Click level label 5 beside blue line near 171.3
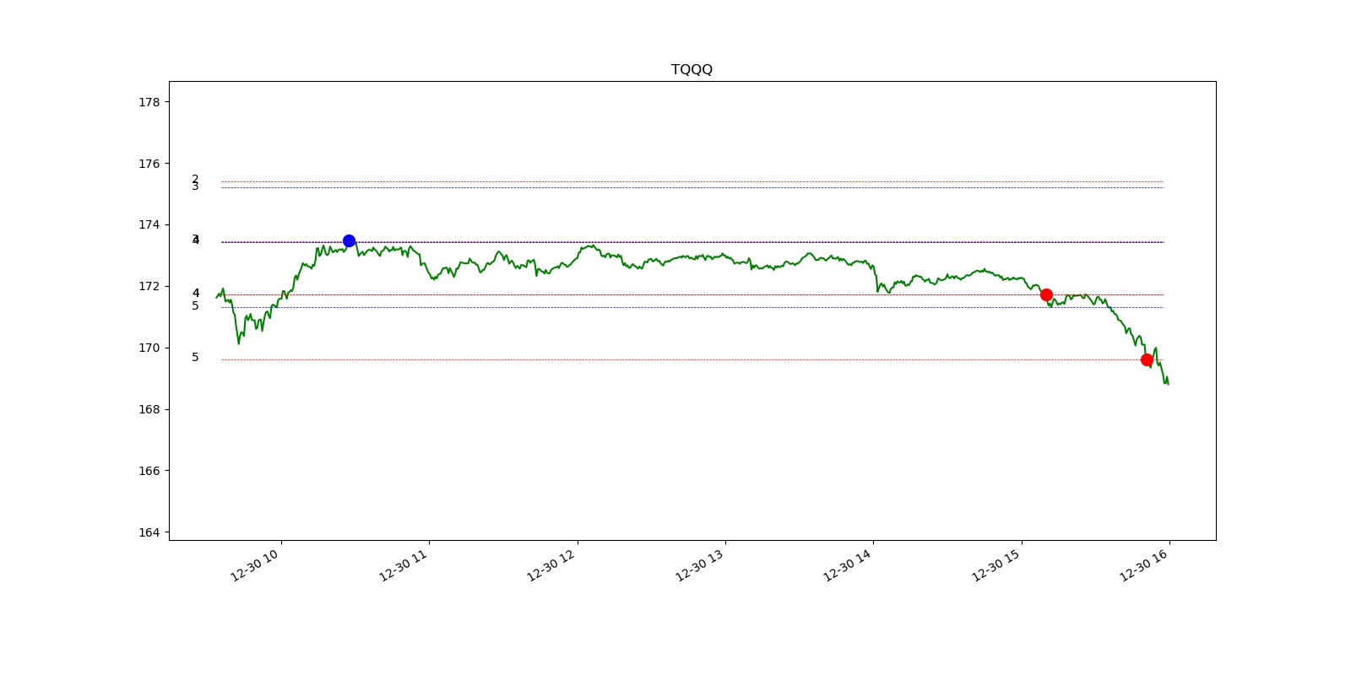Image resolution: width=1351 pixels, height=675 pixels. coord(195,306)
